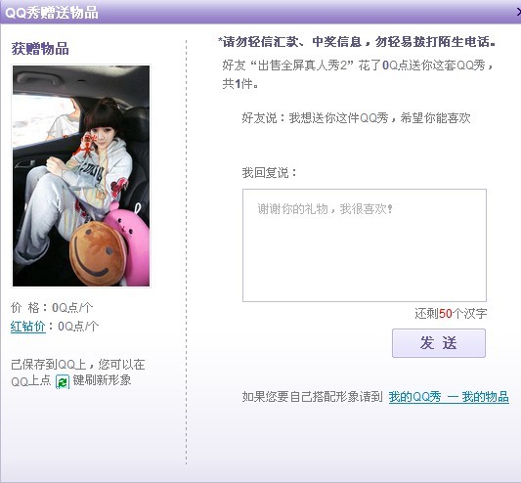Click the bold remittance scam warning text
Image resolution: width=521 pixels, height=483 pixels.
pyautogui.click(x=357, y=42)
